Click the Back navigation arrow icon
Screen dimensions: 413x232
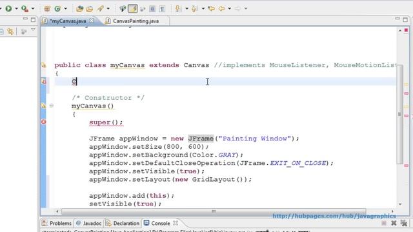coord(222,8)
